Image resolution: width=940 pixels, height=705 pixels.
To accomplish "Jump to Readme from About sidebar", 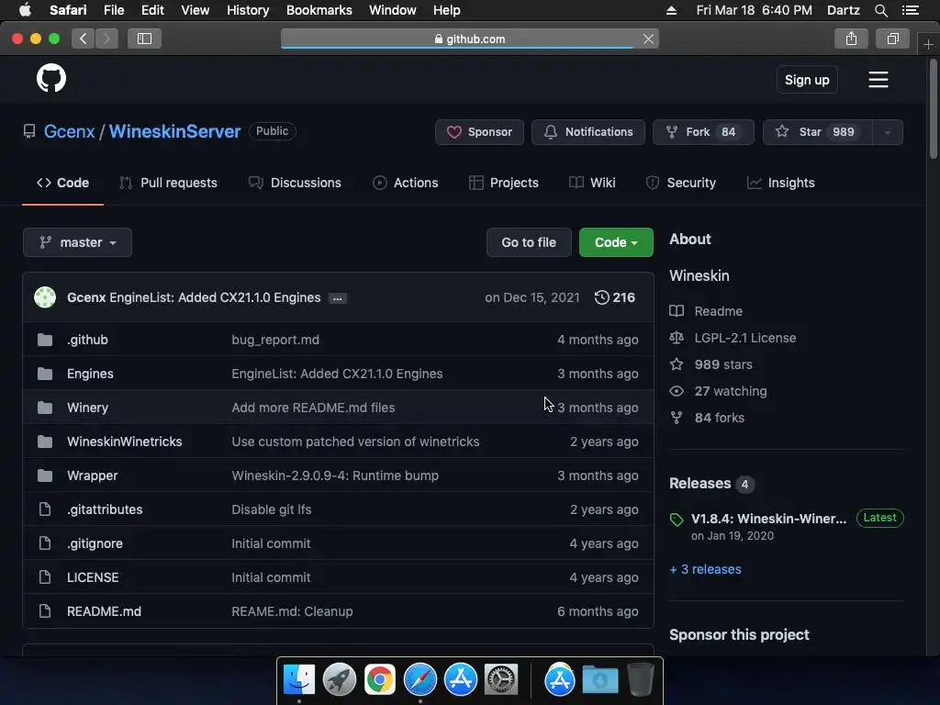I will click(x=707, y=311).
